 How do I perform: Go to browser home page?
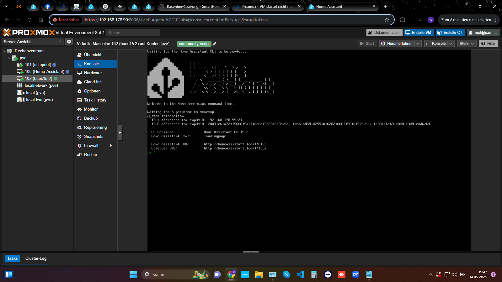click(41, 20)
